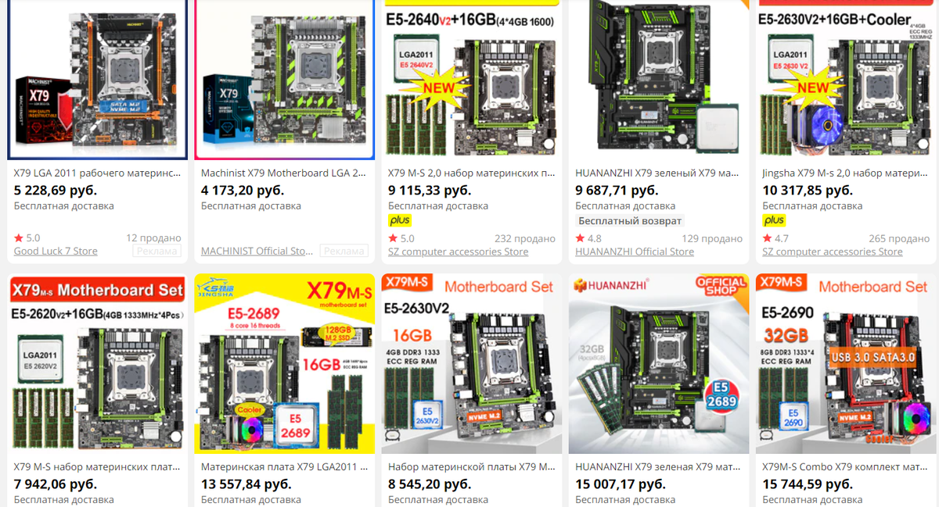
Task: Open the SZ computer accessories Store link under the 232 продано listing
Action: click(458, 252)
